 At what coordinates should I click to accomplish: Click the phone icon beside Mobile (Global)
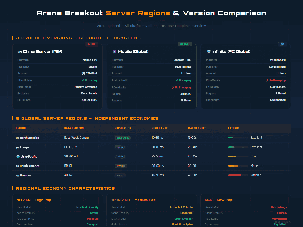114,51
